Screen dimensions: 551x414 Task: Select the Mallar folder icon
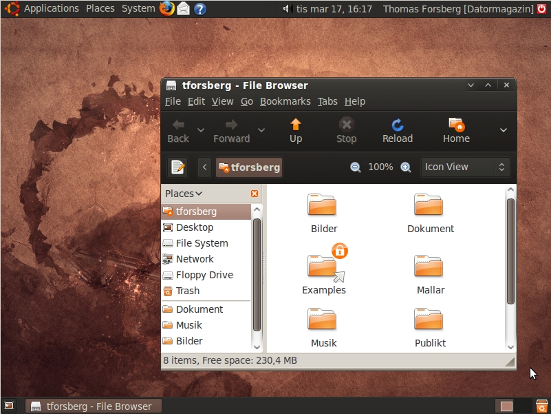coord(429,266)
